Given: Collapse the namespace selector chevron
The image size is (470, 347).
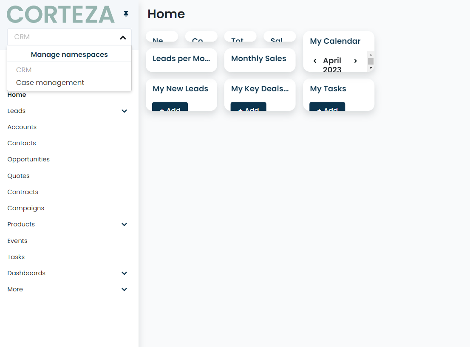Looking at the screenshot, I should point(123,37).
